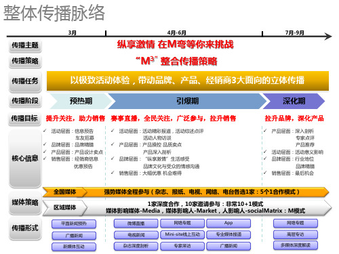339x254 pixels.
Task: Click the 品牌层面：行业地位 bullet
Action: (292, 159)
